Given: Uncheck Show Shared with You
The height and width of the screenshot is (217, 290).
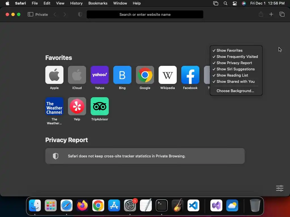Looking at the screenshot, I should [236, 82].
